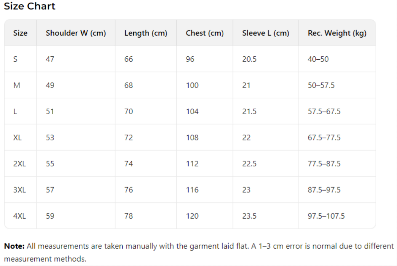The height and width of the screenshot is (266, 397).
Task: Click the XL size row label
Action: pos(17,138)
